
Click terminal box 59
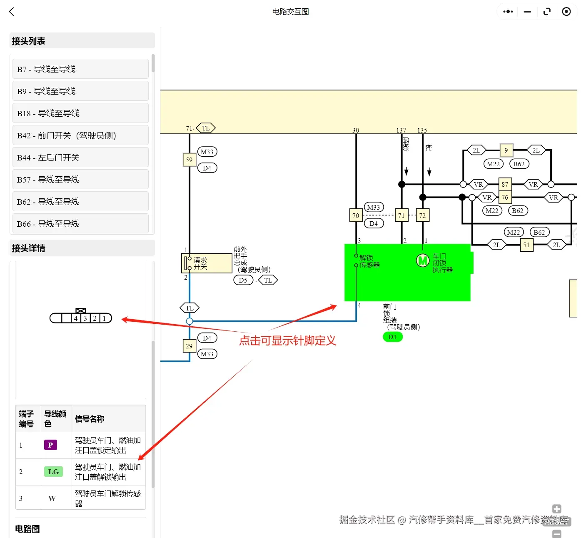click(189, 160)
